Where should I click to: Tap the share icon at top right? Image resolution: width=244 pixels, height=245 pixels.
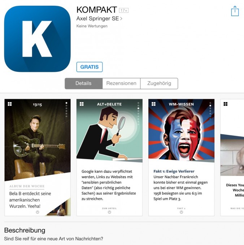pos(235,11)
